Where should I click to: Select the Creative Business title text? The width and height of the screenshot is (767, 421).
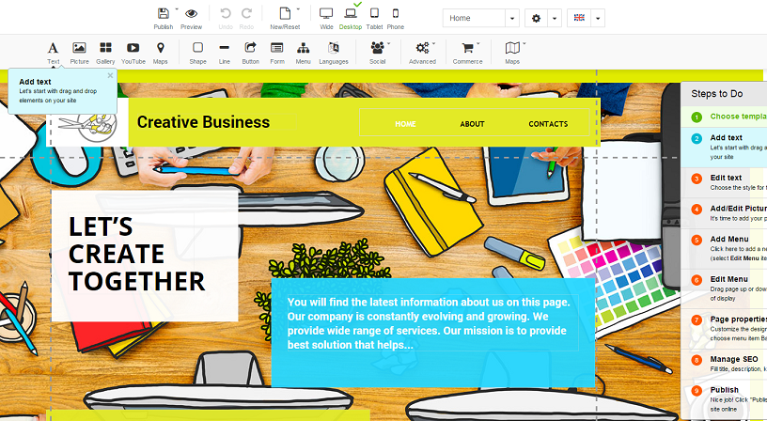pyautogui.click(x=203, y=122)
